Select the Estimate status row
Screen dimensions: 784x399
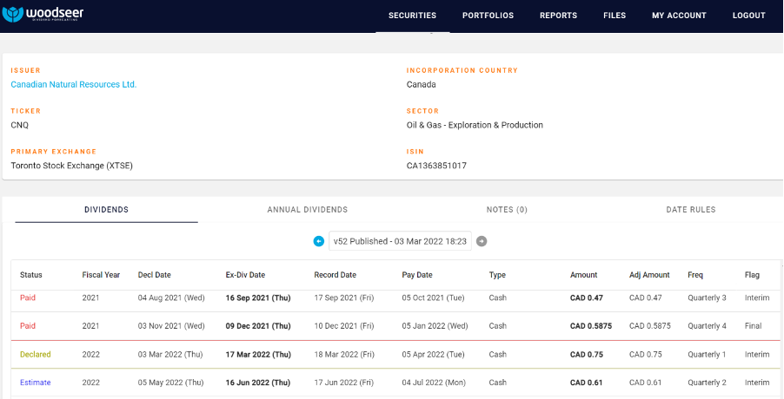[x=395, y=383]
